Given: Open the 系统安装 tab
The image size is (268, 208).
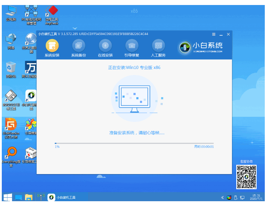Looking at the screenshot, I should point(52,48).
